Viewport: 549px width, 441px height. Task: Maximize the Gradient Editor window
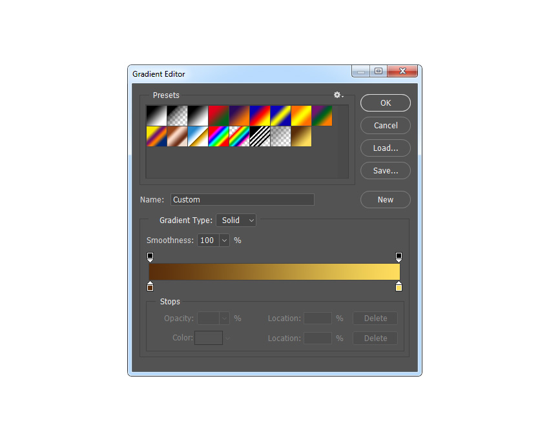(x=378, y=72)
